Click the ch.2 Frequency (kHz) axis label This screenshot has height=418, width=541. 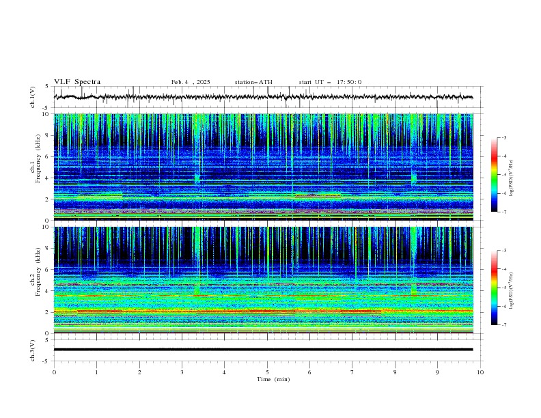pos(35,272)
